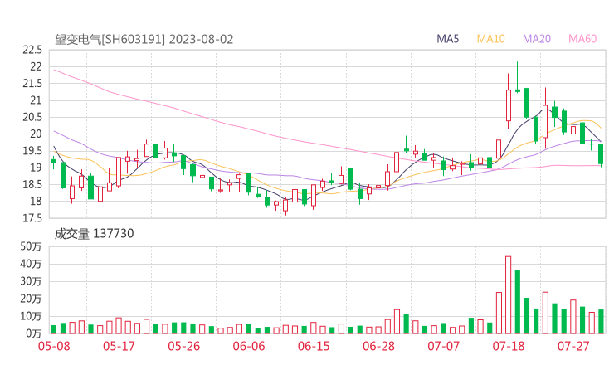Click the 17.5 price axis label
The image size is (614, 365).
point(32,218)
